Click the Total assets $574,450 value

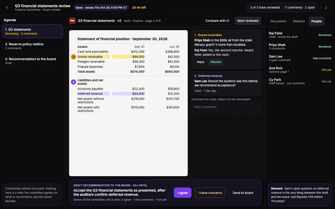137,72
